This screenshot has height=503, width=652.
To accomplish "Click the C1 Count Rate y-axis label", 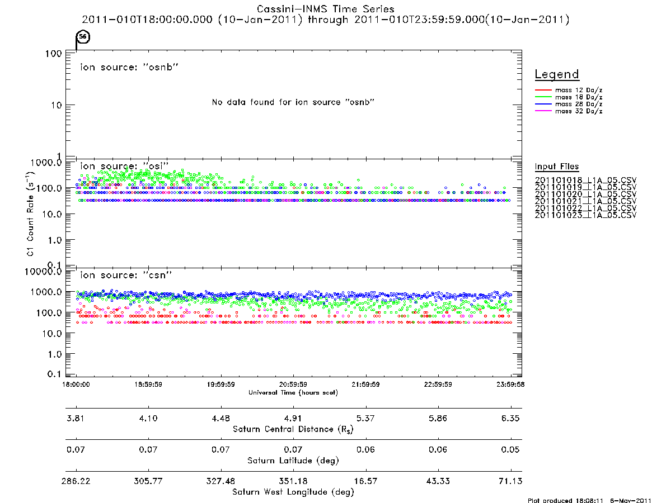I will coord(30,213).
